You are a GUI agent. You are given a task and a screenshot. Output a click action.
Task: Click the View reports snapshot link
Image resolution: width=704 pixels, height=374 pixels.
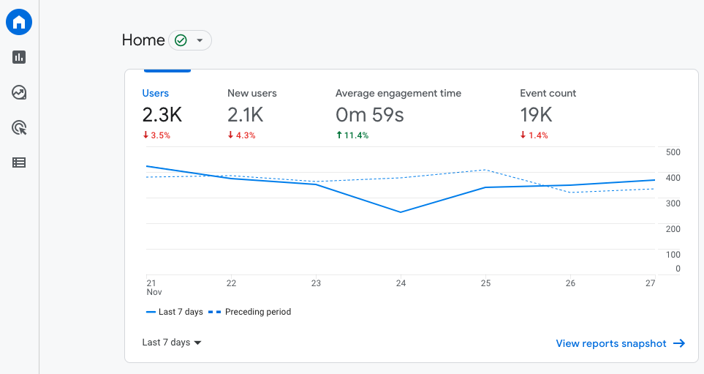coord(611,343)
